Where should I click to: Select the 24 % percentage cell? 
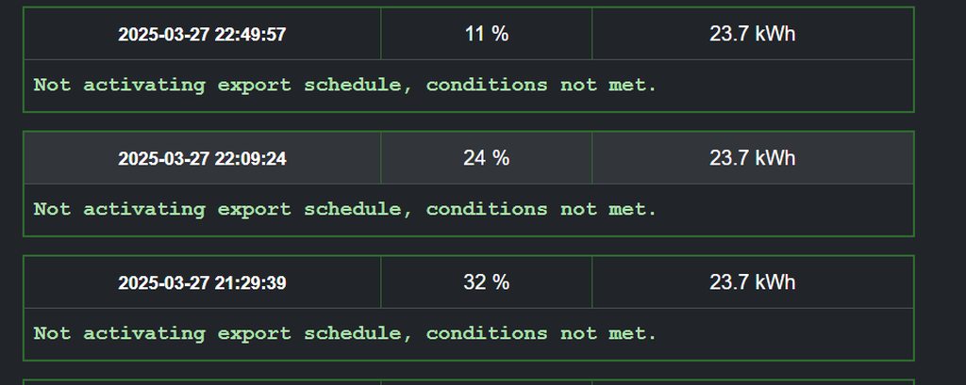pyautogui.click(x=487, y=158)
